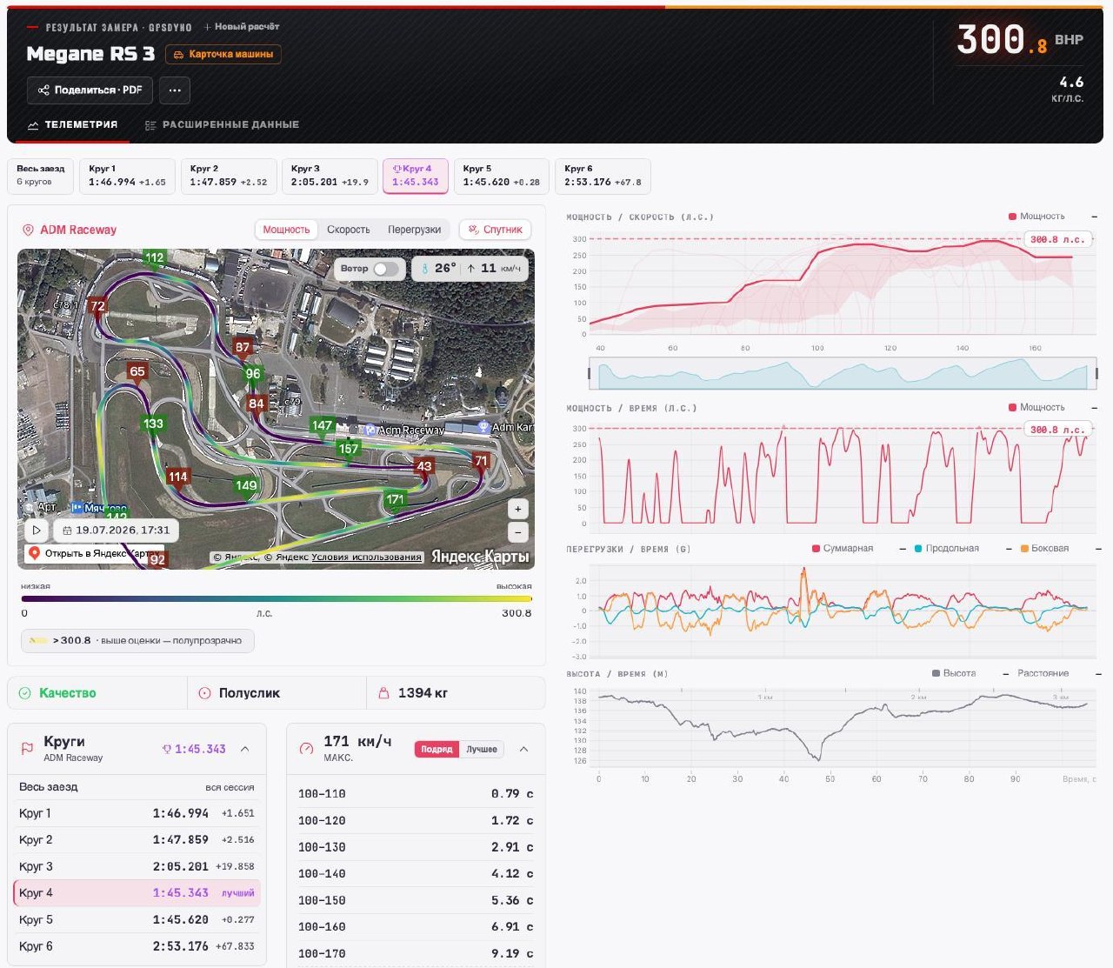Select the Круг 6 lap tab

point(603,176)
